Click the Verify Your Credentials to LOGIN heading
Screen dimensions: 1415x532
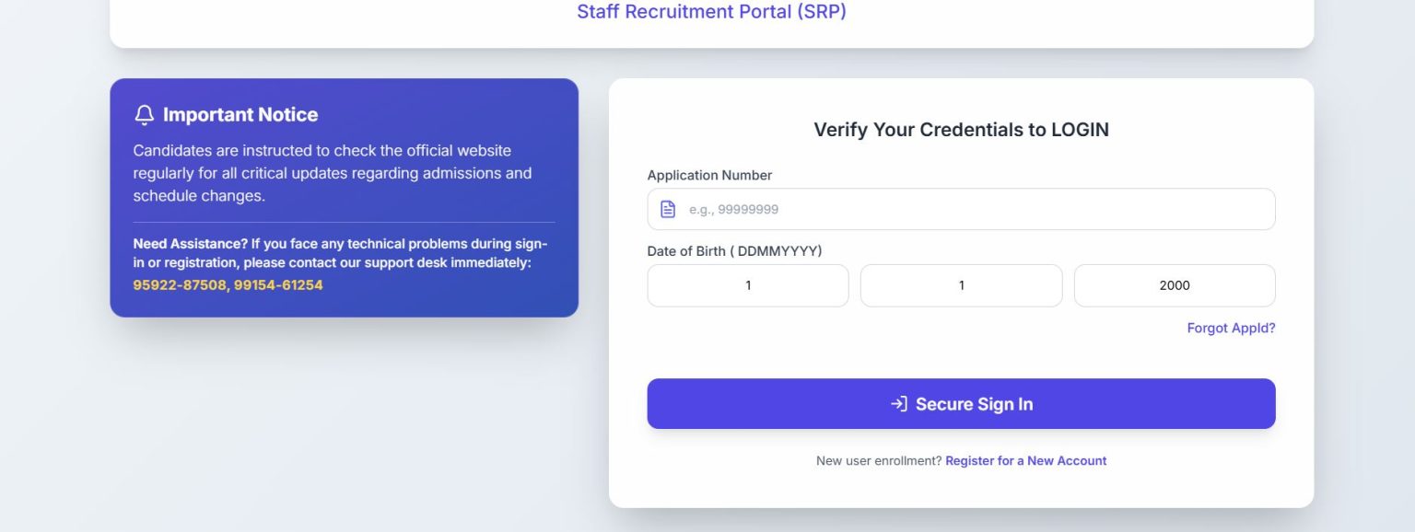pos(961,129)
